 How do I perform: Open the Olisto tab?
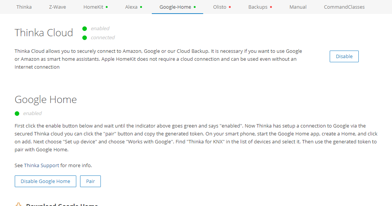[x=220, y=7]
